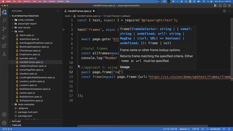Show errors and warnings in status bar
Viewport: 233px width, 131px height.
click(7, 129)
